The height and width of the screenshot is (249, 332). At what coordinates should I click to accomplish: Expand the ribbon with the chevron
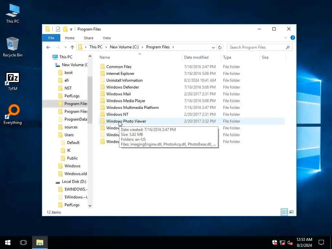pos(285,38)
